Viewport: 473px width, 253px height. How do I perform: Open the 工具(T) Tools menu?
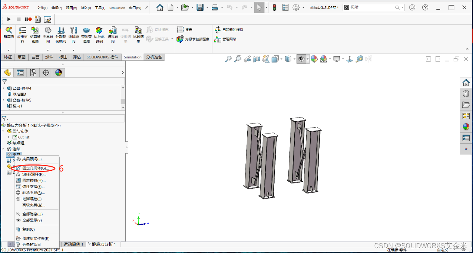coord(100,8)
